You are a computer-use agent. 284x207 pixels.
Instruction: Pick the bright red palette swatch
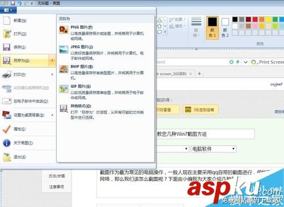pos(255,19)
